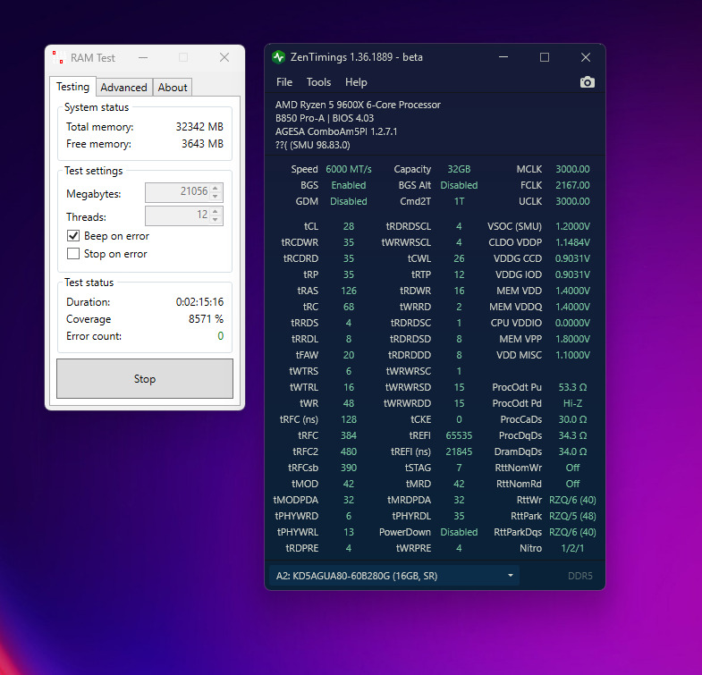Click the DDR5 label in ZenTimings

(580, 576)
